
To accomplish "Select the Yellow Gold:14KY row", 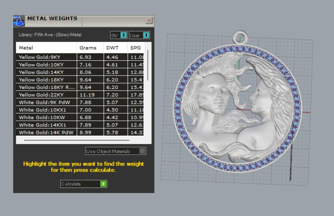I will coord(80,72).
